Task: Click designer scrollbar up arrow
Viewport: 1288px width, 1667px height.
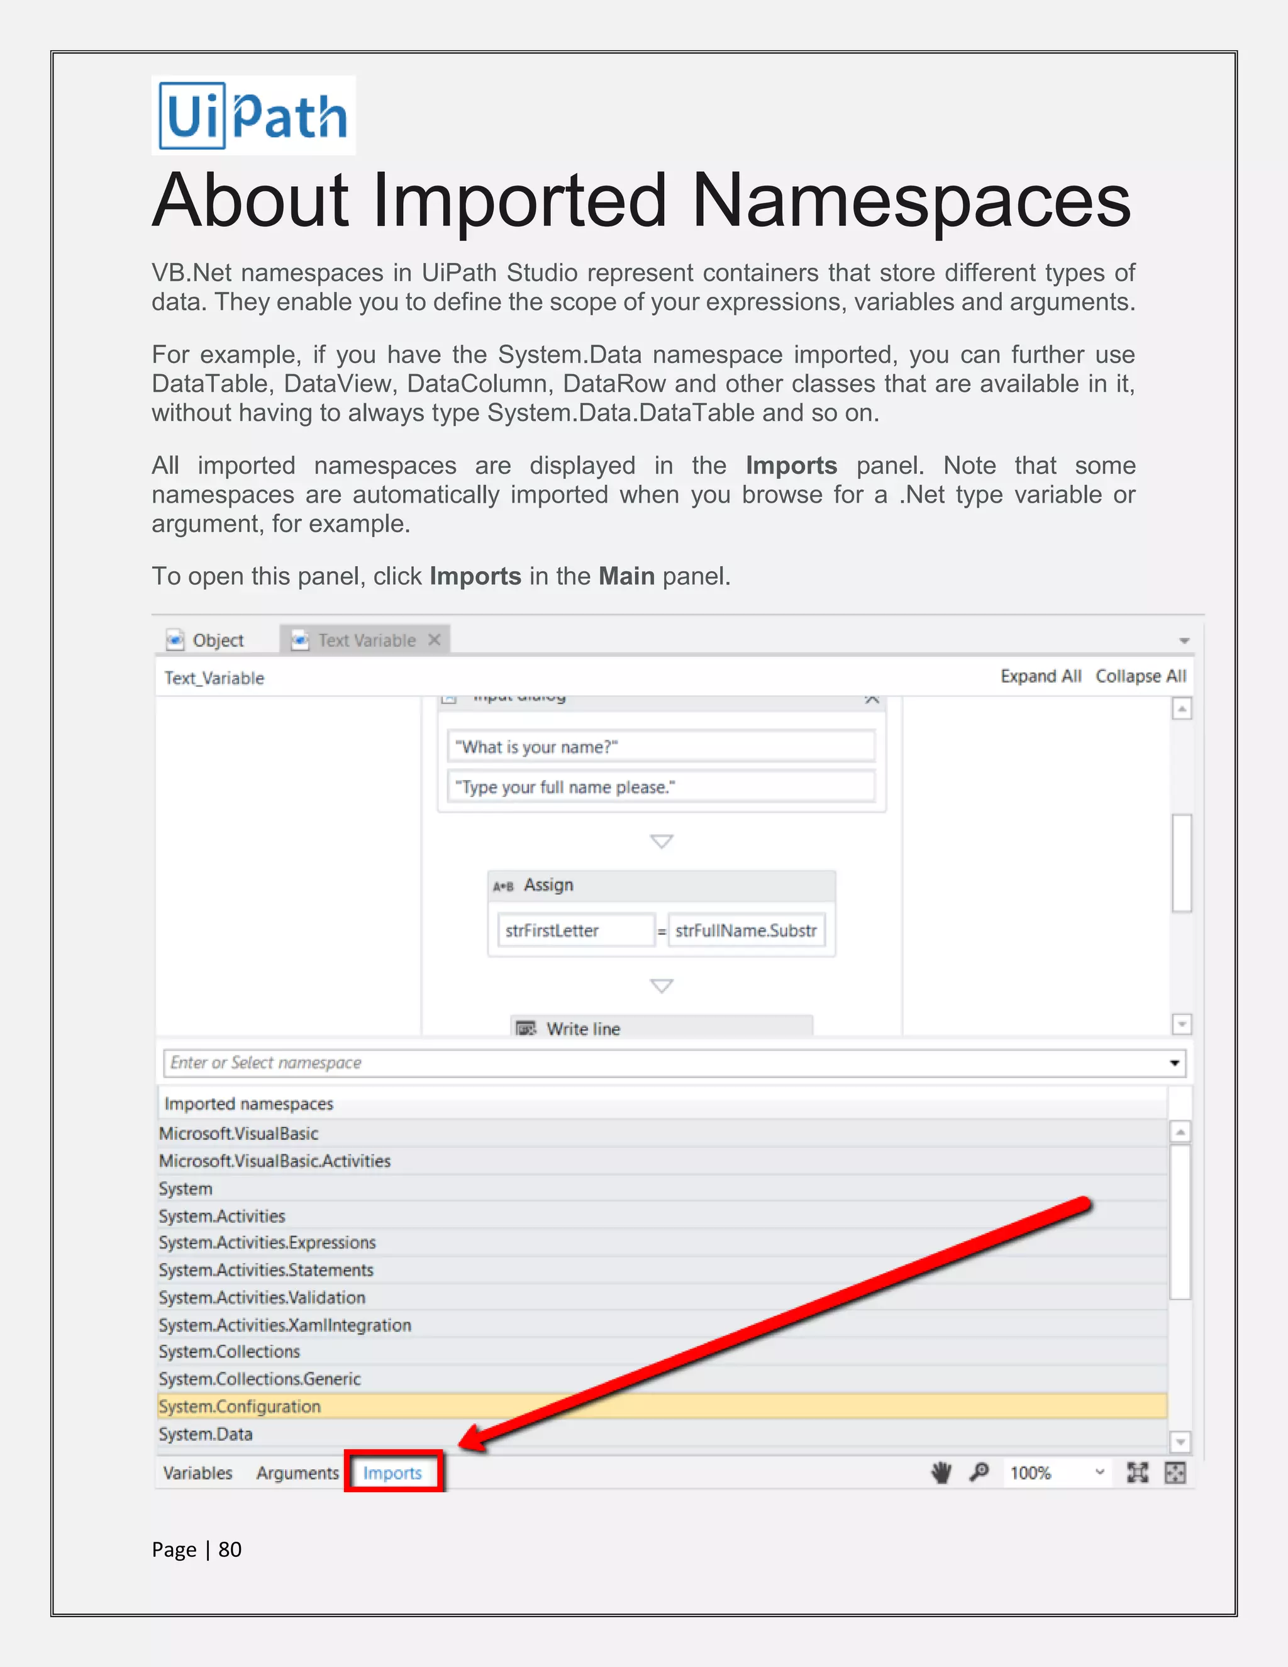Action: click(x=1182, y=709)
